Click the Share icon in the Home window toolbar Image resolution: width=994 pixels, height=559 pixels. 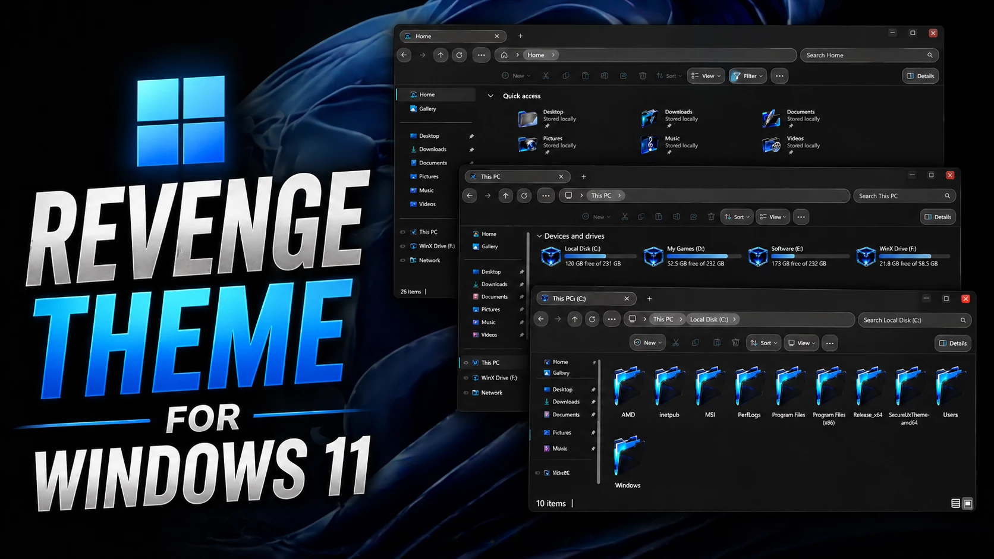point(623,75)
